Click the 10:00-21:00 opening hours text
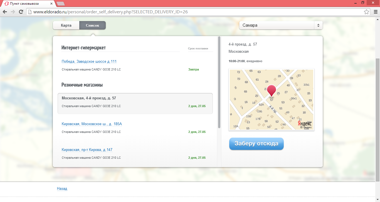 click(237, 61)
